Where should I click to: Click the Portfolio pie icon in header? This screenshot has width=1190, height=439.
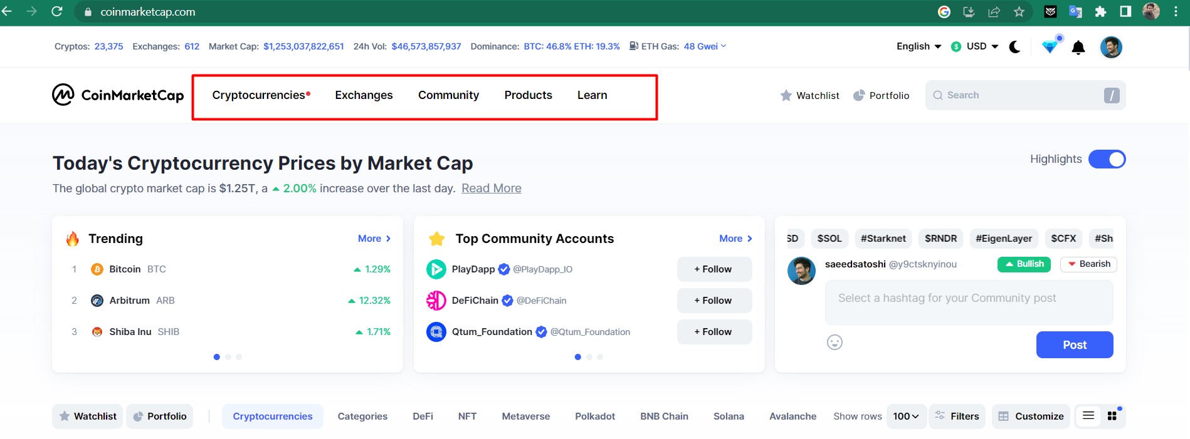click(859, 95)
